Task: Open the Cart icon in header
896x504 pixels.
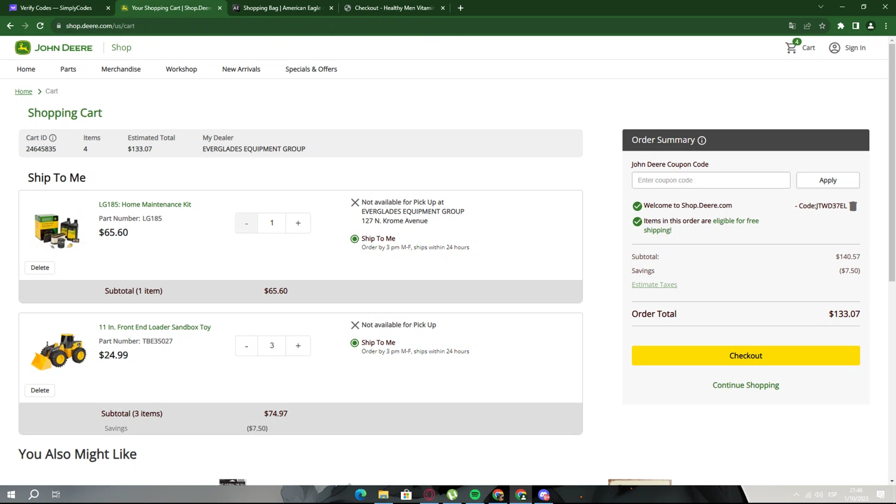Action: click(x=792, y=47)
